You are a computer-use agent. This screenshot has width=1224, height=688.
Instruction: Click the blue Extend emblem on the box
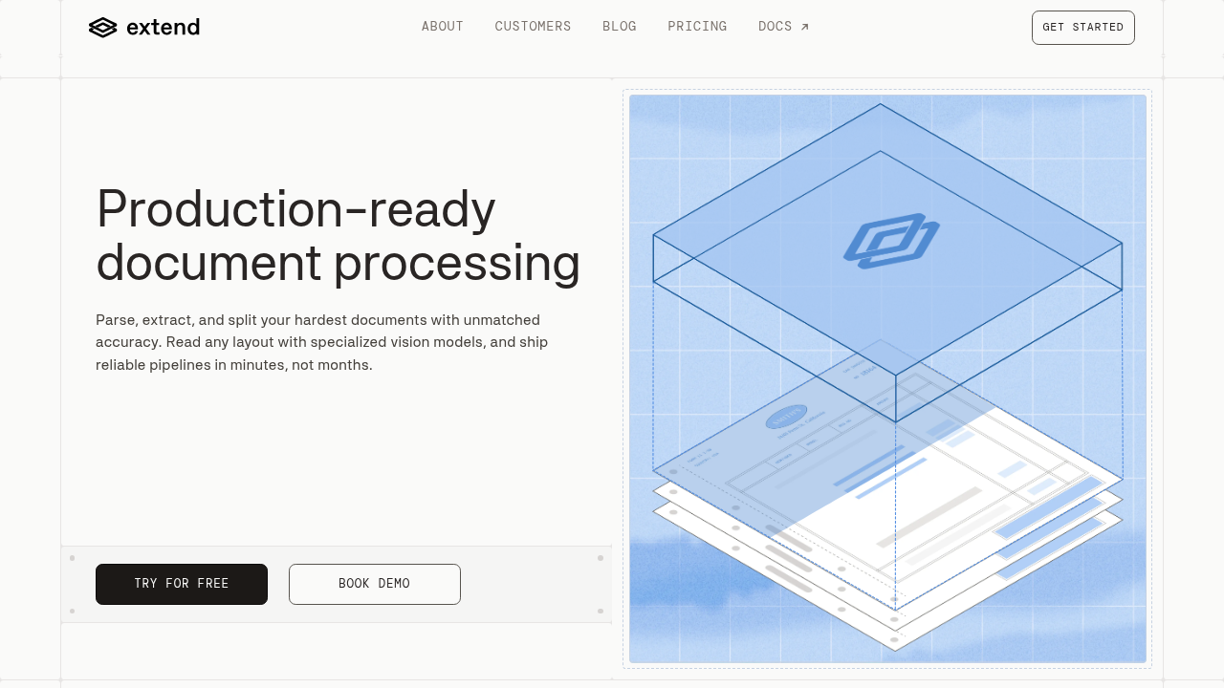(890, 241)
